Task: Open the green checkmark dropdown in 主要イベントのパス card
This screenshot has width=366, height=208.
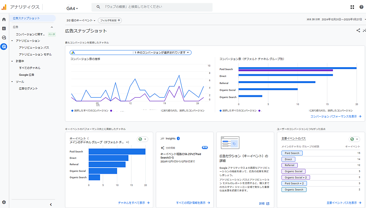Action: point(355,139)
